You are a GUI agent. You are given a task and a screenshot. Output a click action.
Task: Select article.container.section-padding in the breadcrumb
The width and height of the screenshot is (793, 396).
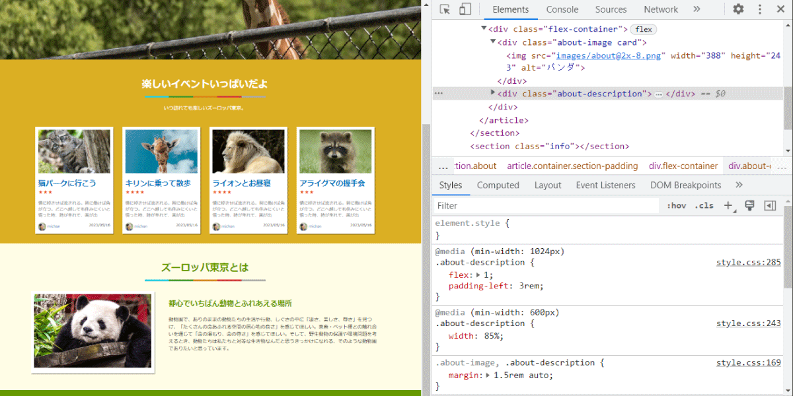click(x=572, y=166)
